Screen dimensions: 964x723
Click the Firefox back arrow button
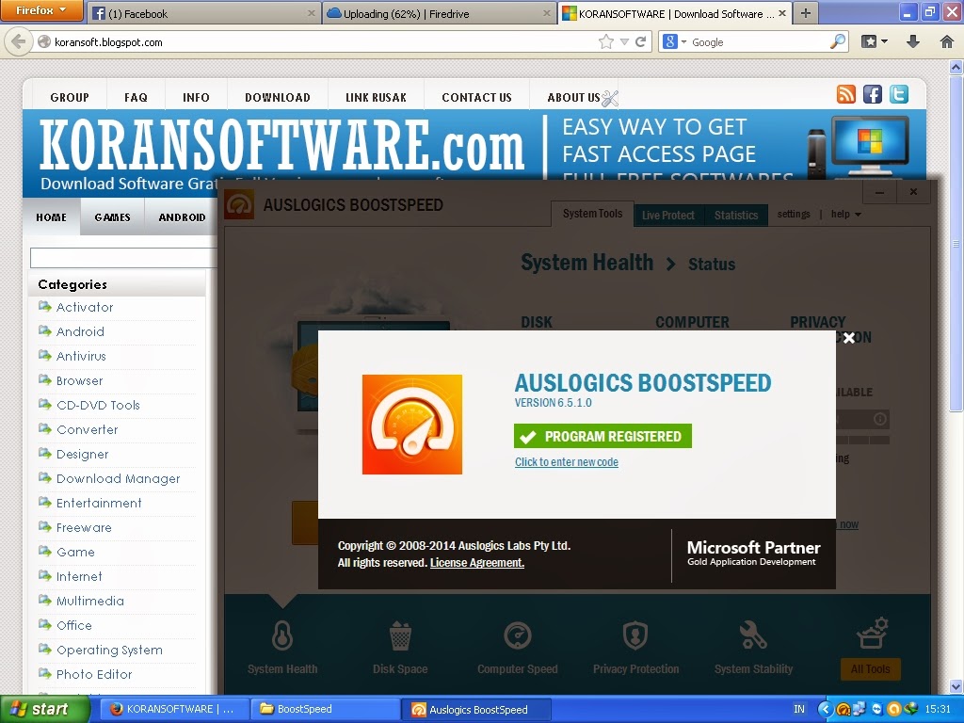click(19, 41)
